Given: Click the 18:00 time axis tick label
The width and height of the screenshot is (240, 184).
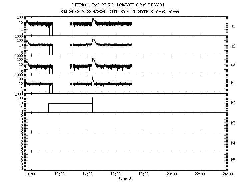Looking at the screenshot, I should point(143,174).
